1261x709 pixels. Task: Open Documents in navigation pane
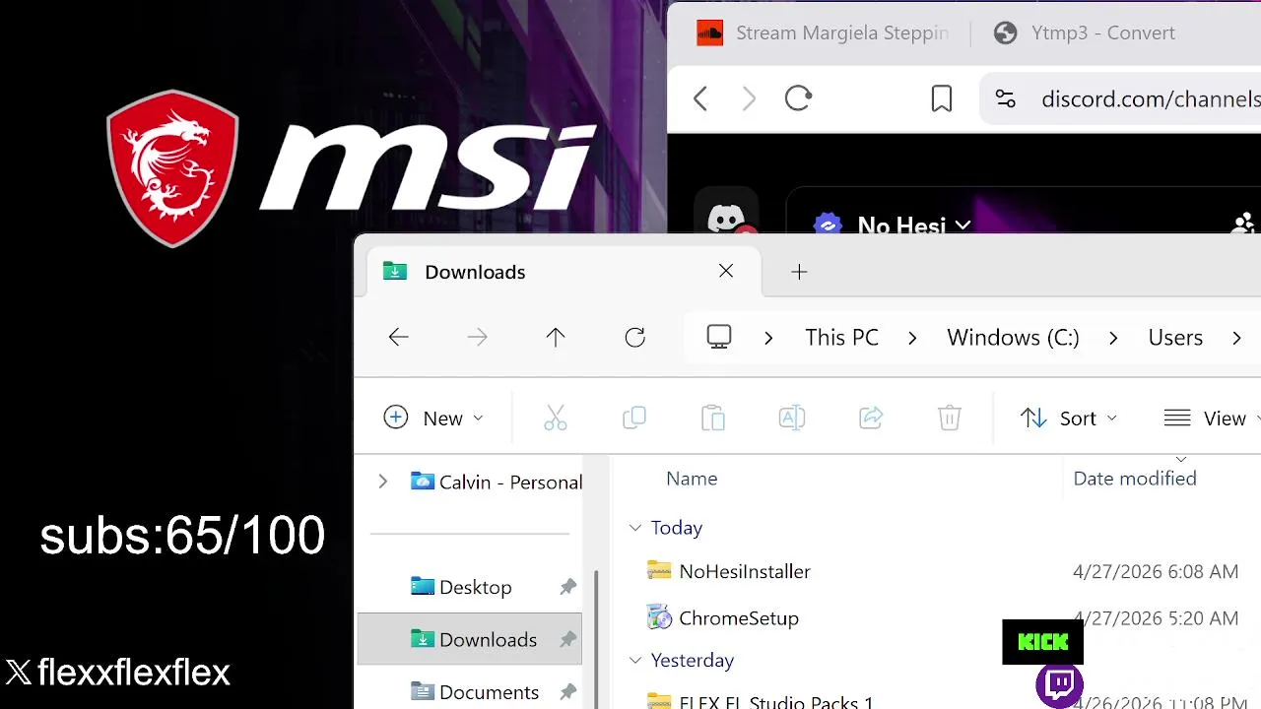click(x=475, y=692)
